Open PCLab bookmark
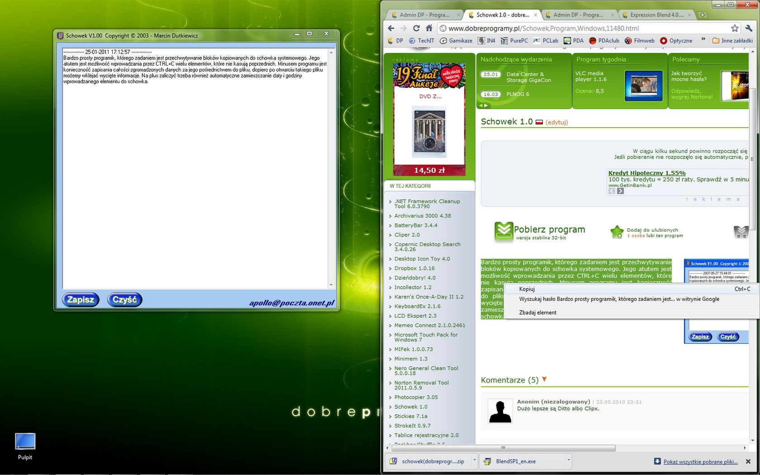This screenshot has width=760, height=475. tap(546, 41)
